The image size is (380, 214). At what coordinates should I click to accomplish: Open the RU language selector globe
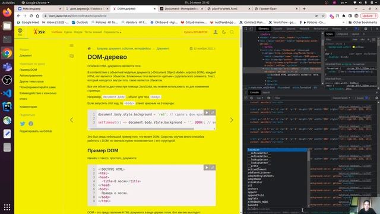pyautogui.click(x=20, y=32)
